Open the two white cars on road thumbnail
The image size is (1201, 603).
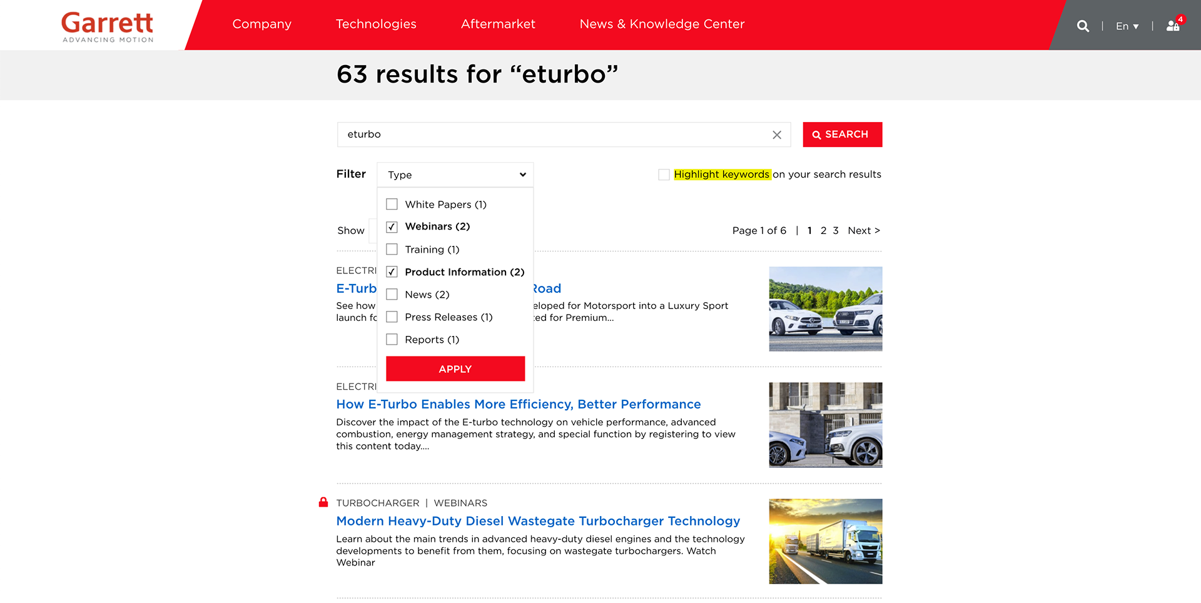[825, 309]
